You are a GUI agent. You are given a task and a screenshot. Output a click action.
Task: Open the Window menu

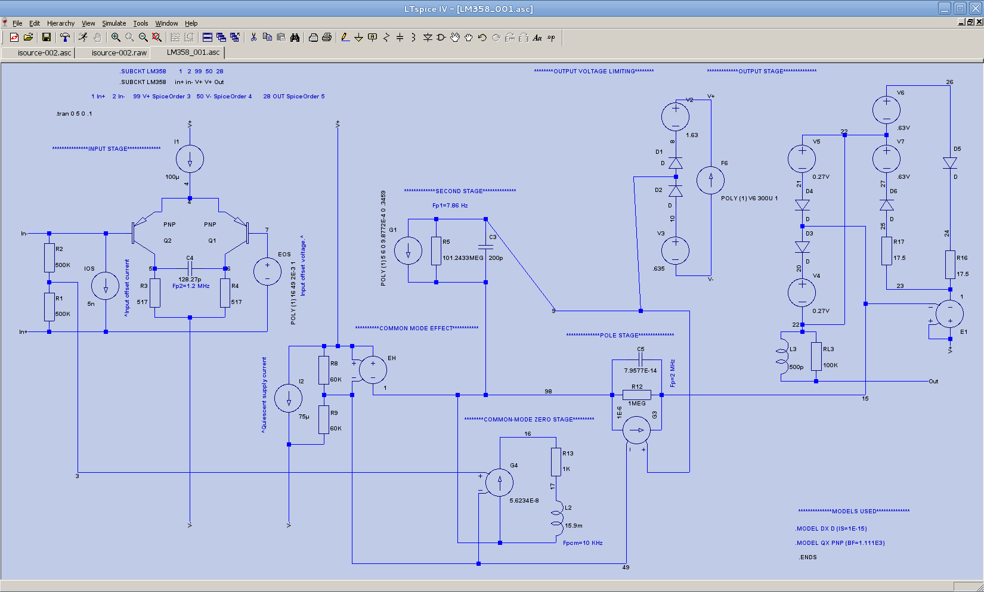[x=167, y=23]
